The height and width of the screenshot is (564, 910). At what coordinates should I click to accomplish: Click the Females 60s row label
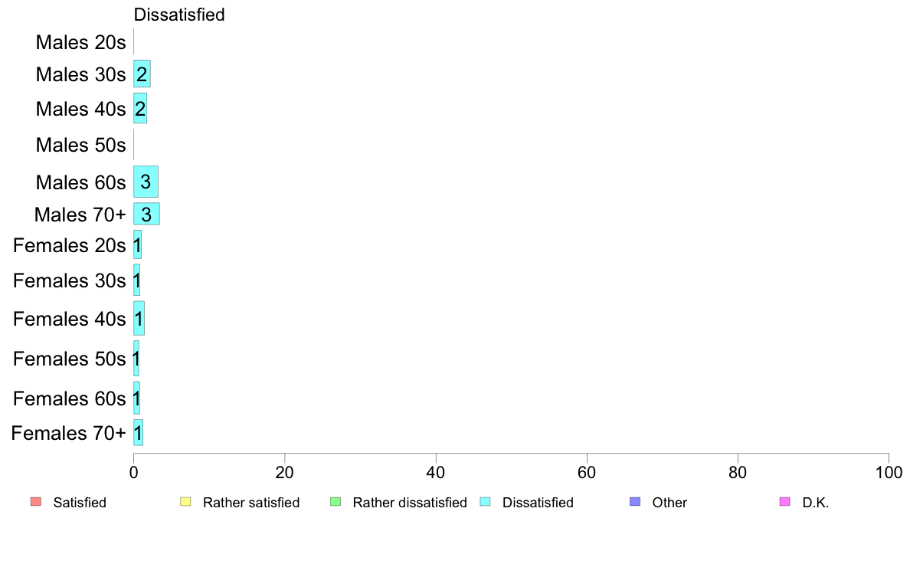pos(69,398)
